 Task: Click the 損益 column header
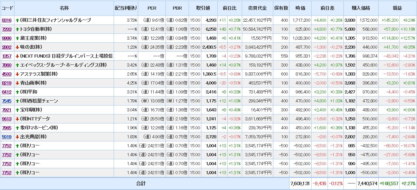pyautogui.click(x=397, y=8)
